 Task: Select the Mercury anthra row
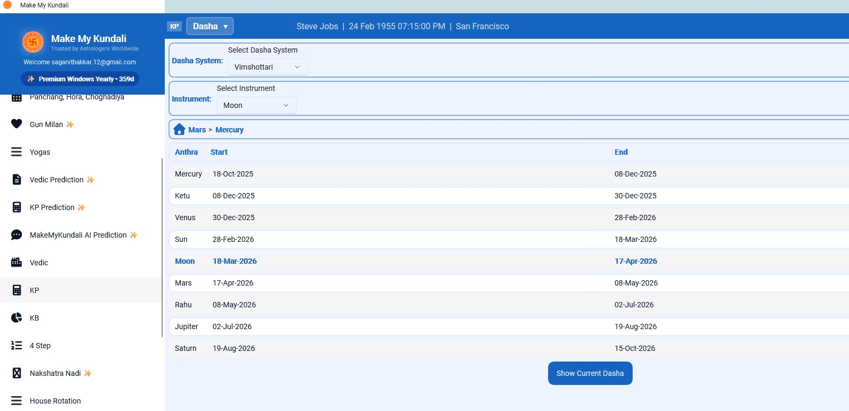[509, 174]
